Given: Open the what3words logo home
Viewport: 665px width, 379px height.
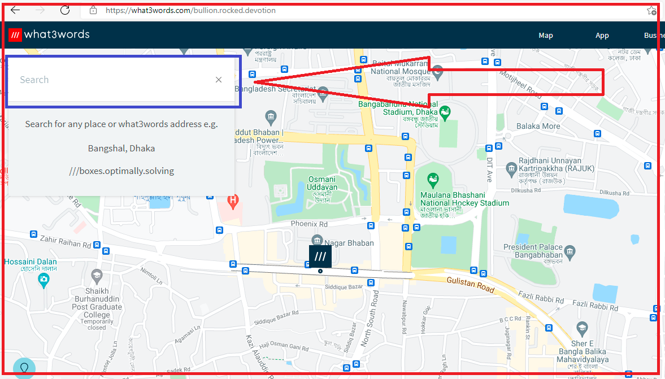Looking at the screenshot, I should 49,34.
